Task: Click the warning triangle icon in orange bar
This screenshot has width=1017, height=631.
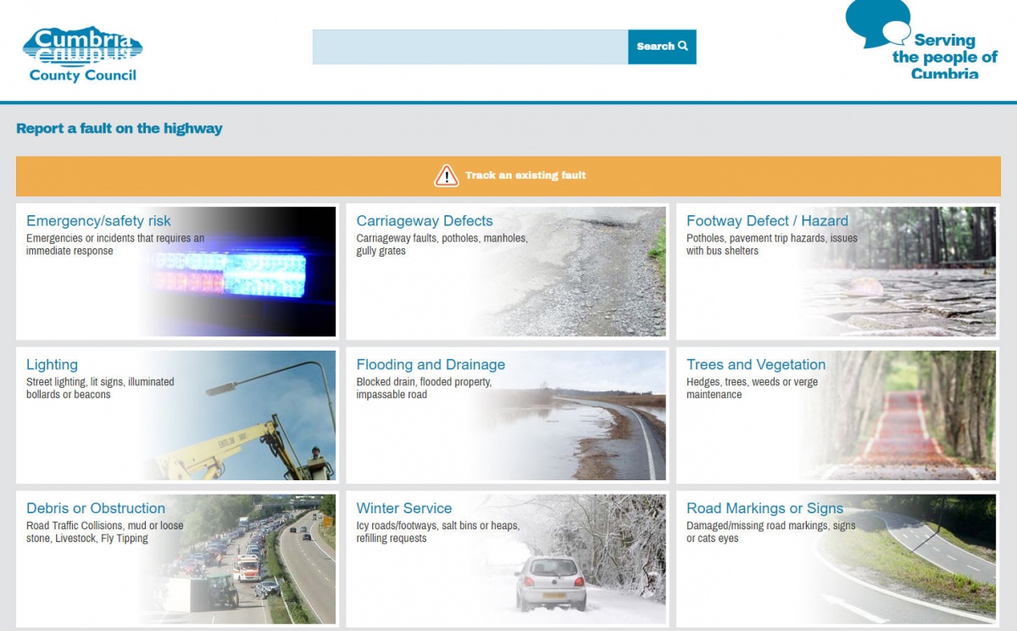Action: click(446, 176)
